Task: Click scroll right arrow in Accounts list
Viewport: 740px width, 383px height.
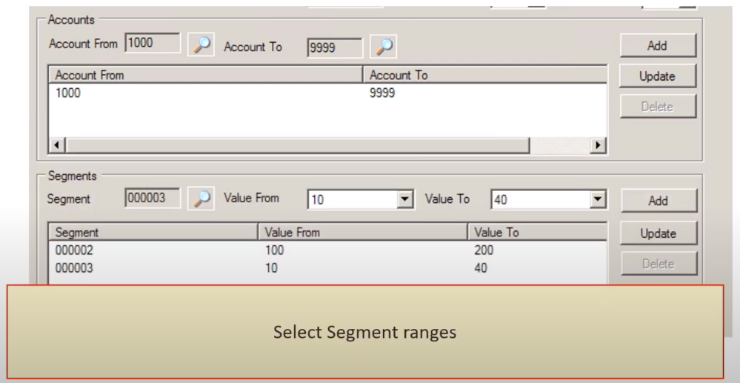Action: 598,145
